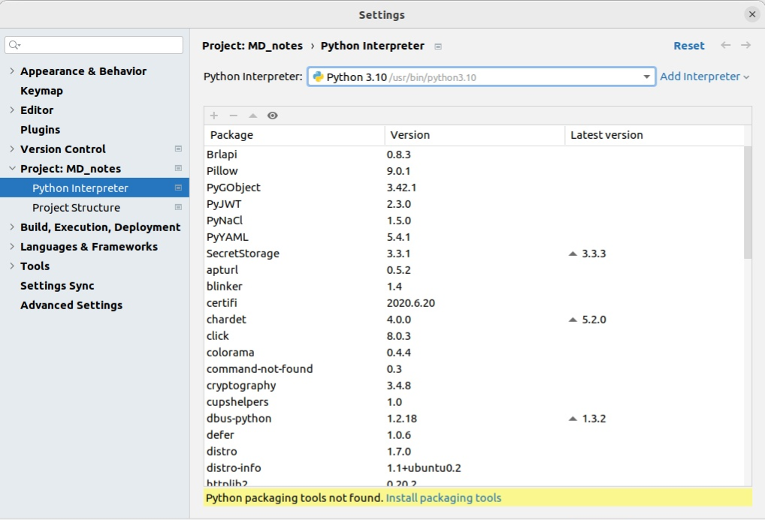Open the Keymap settings page
The height and width of the screenshot is (520, 765).
click(x=41, y=91)
